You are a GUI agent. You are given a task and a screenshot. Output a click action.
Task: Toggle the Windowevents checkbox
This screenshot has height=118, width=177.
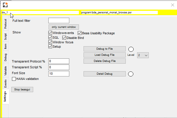click(x=50, y=33)
